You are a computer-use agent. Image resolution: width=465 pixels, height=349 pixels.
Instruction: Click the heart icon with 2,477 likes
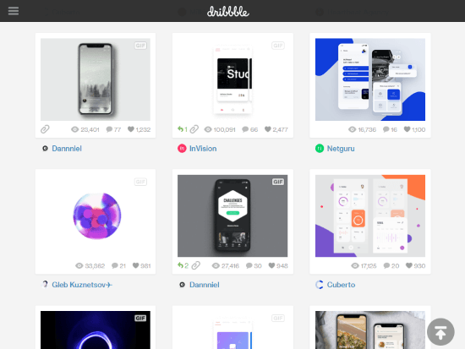tap(268, 129)
